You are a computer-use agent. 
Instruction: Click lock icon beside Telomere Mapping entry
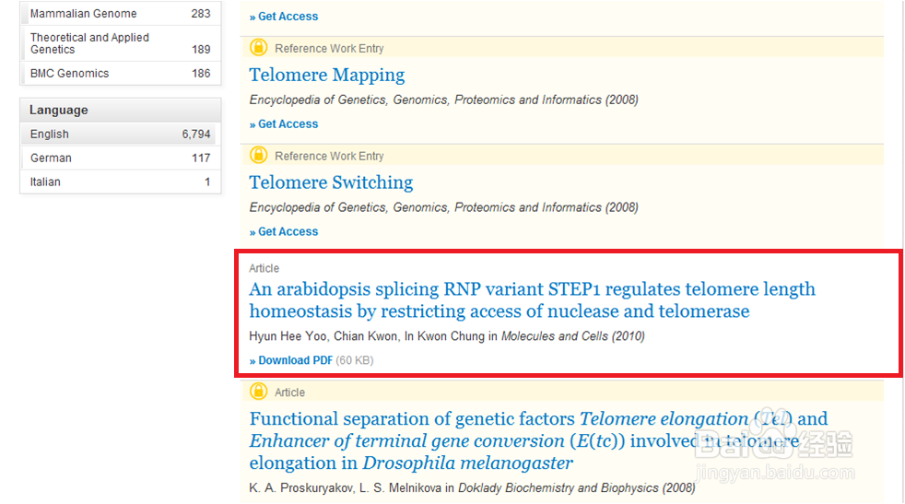[259, 48]
